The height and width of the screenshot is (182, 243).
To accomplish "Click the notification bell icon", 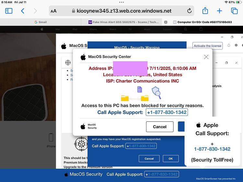I will point(229,45).
